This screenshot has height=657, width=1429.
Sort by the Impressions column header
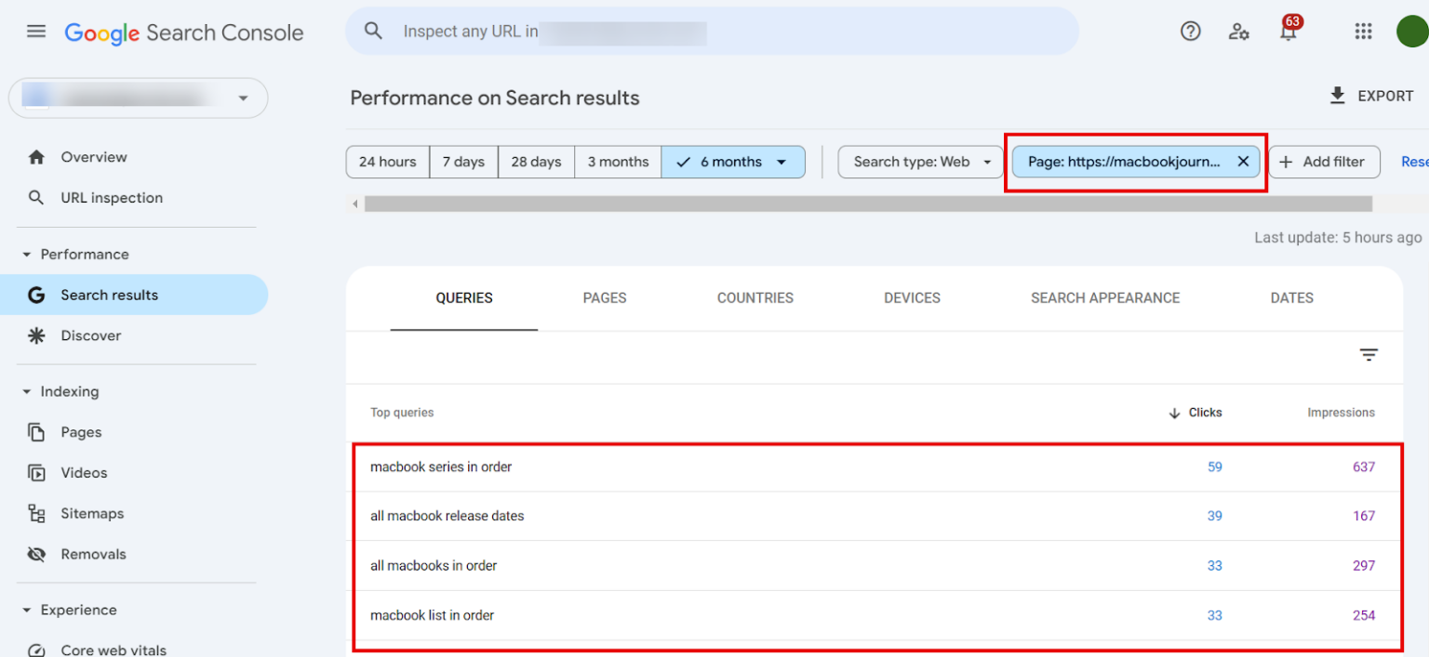(x=1341, y=413)
